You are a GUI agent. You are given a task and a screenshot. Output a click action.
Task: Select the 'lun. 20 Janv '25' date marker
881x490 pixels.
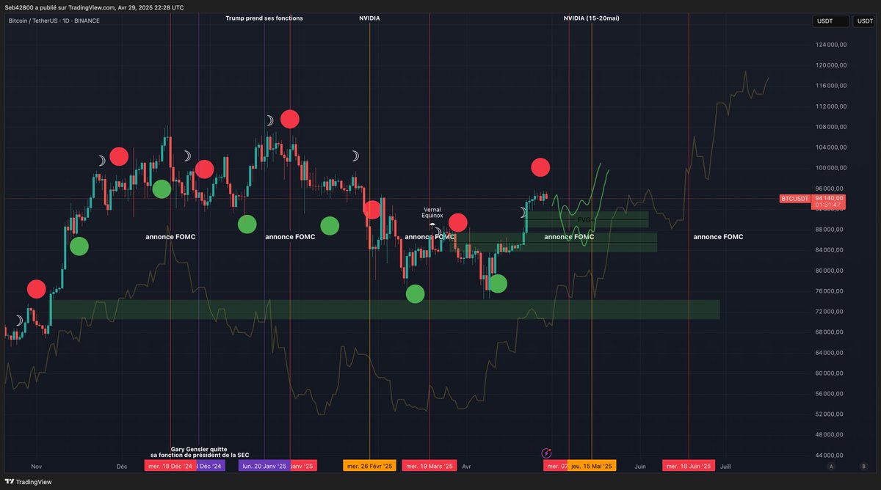(264, 466)
